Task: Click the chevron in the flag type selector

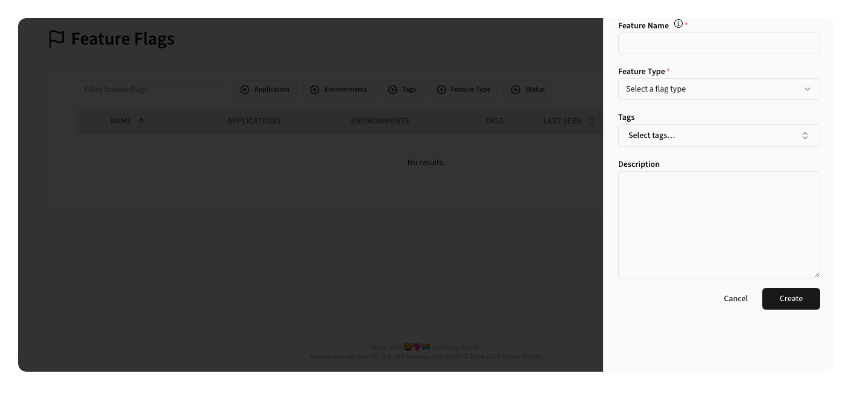Action: tap(808, 89)
